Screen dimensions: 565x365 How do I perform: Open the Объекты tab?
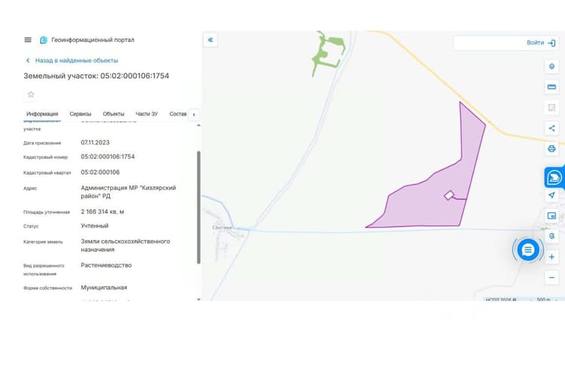114,114
